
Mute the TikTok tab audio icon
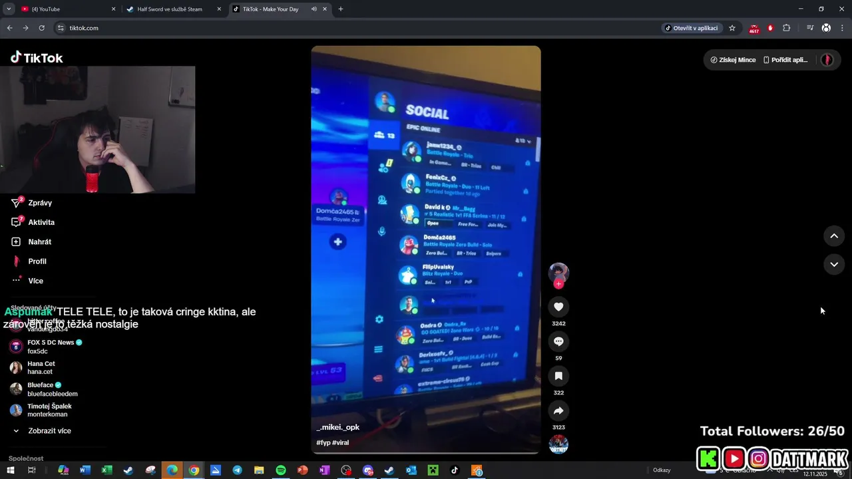314,9
